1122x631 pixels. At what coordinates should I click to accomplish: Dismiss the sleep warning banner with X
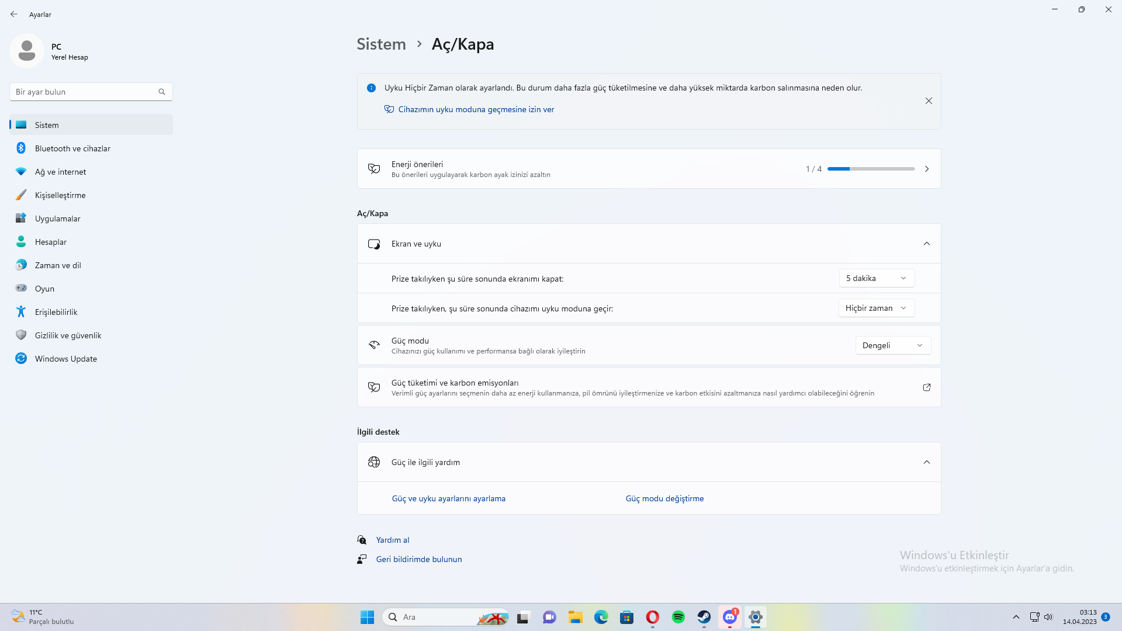coord(929,101)
